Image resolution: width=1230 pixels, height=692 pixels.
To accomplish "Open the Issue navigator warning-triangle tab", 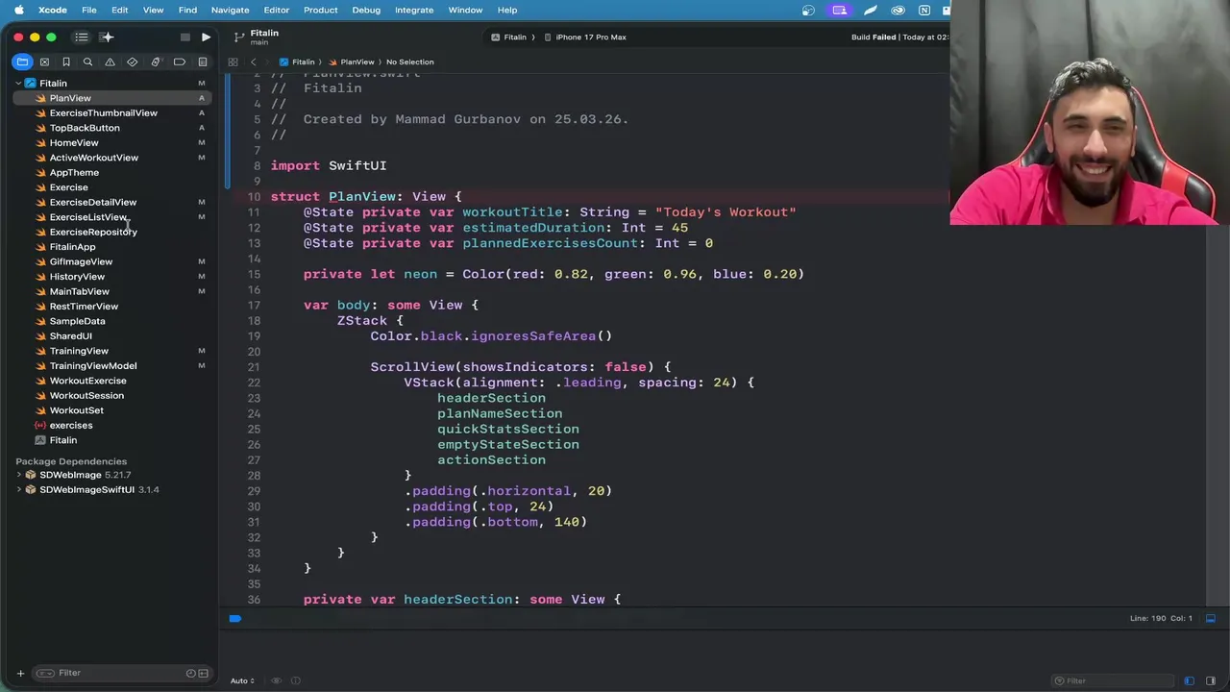I will click(x=110, y=62).
